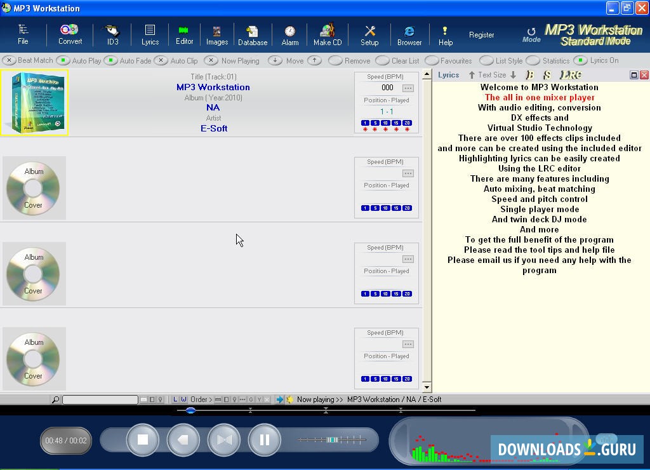This screenshot has height=470, width=650.
Task: Close the Lyrics panel
Action: click(x=644, y=75)
